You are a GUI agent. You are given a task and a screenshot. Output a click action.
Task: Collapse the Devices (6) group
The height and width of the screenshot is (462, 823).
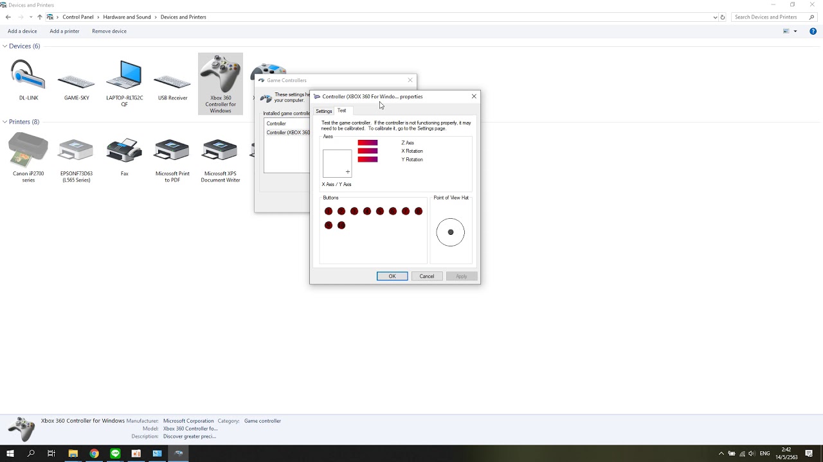click(x=5, y=46)
